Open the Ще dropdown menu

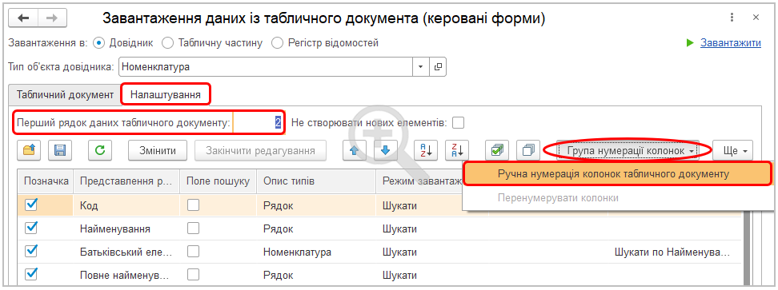733,150
